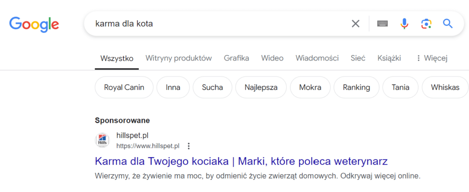Screen dimensions: 469x192
Task: Open three-dot options next to hillspet.pl URL
Action: coord(188,146)
